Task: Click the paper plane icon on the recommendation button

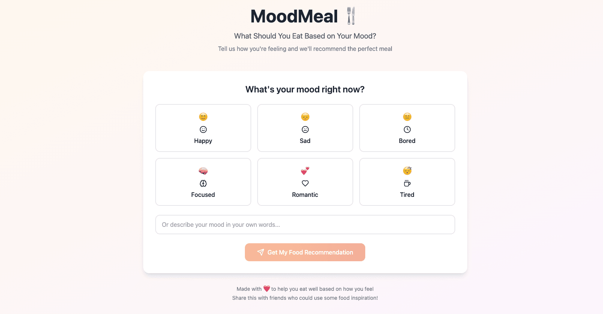Action: pos(260,252)
